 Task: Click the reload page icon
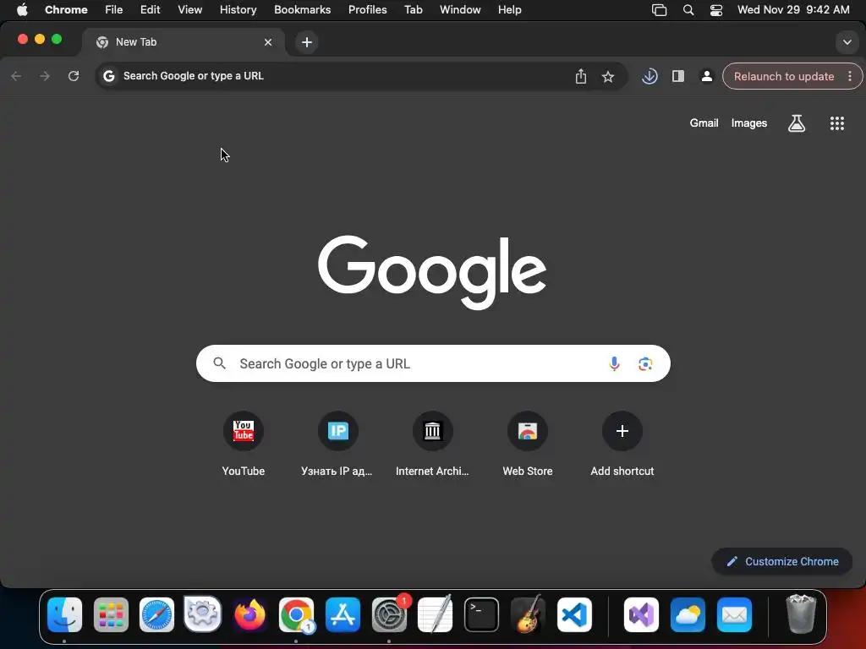(x=74, y=76)
